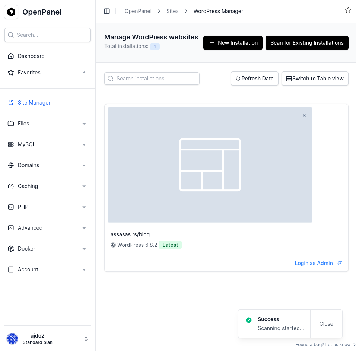The width and height of the screenshot is (356, 351).
Task: Expand the PHP menu arrow
Action: (84, 207)
